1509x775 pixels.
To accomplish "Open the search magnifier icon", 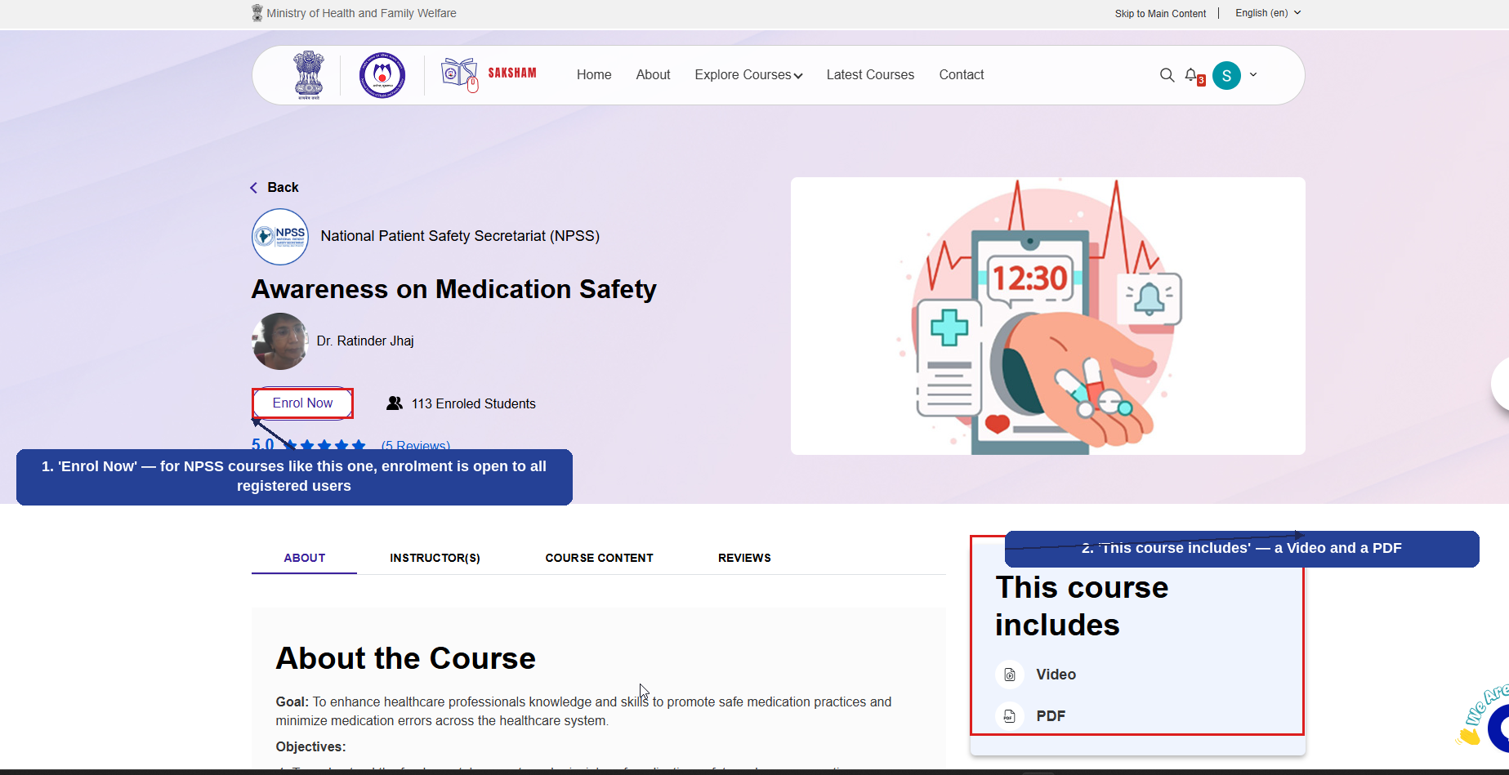I will coord(1167,75).
